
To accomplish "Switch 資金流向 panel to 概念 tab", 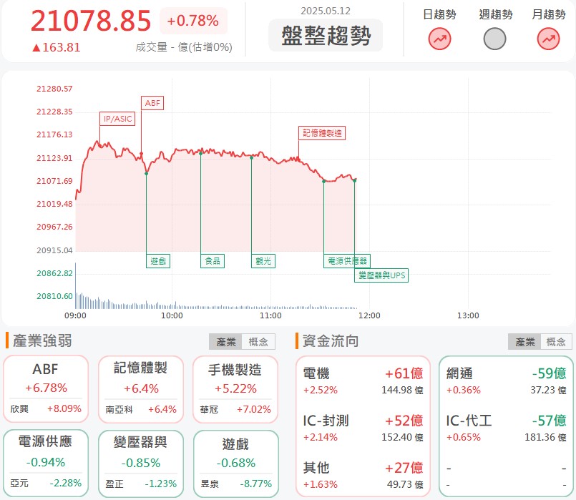I will coord(556,342).
